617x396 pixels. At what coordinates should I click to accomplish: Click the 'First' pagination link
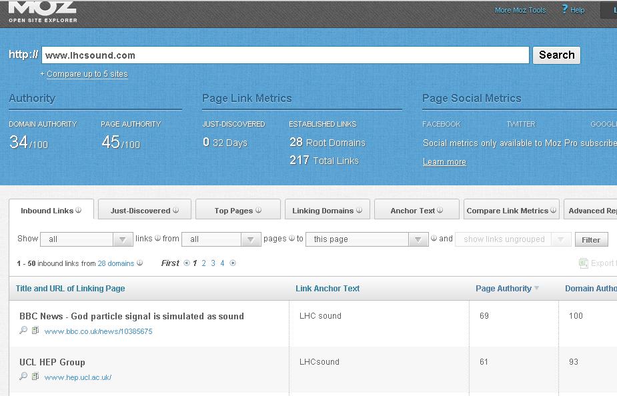pos(170,263)
